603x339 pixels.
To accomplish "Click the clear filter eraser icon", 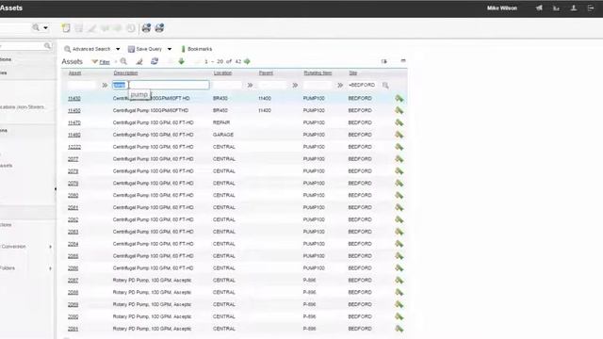I will 139,61.
